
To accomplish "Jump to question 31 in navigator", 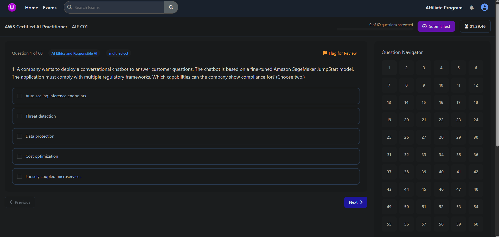I will (x=389, y=155).
